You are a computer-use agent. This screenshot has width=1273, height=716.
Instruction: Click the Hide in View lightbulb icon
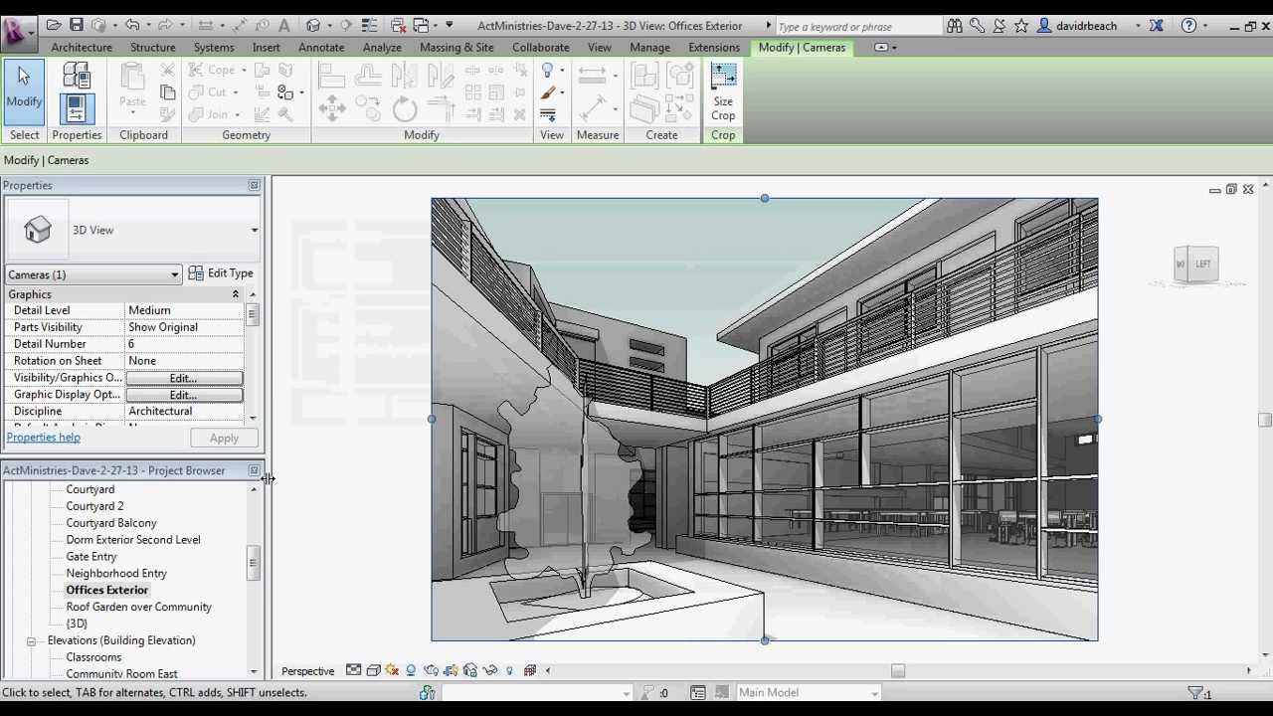[547, 70]
